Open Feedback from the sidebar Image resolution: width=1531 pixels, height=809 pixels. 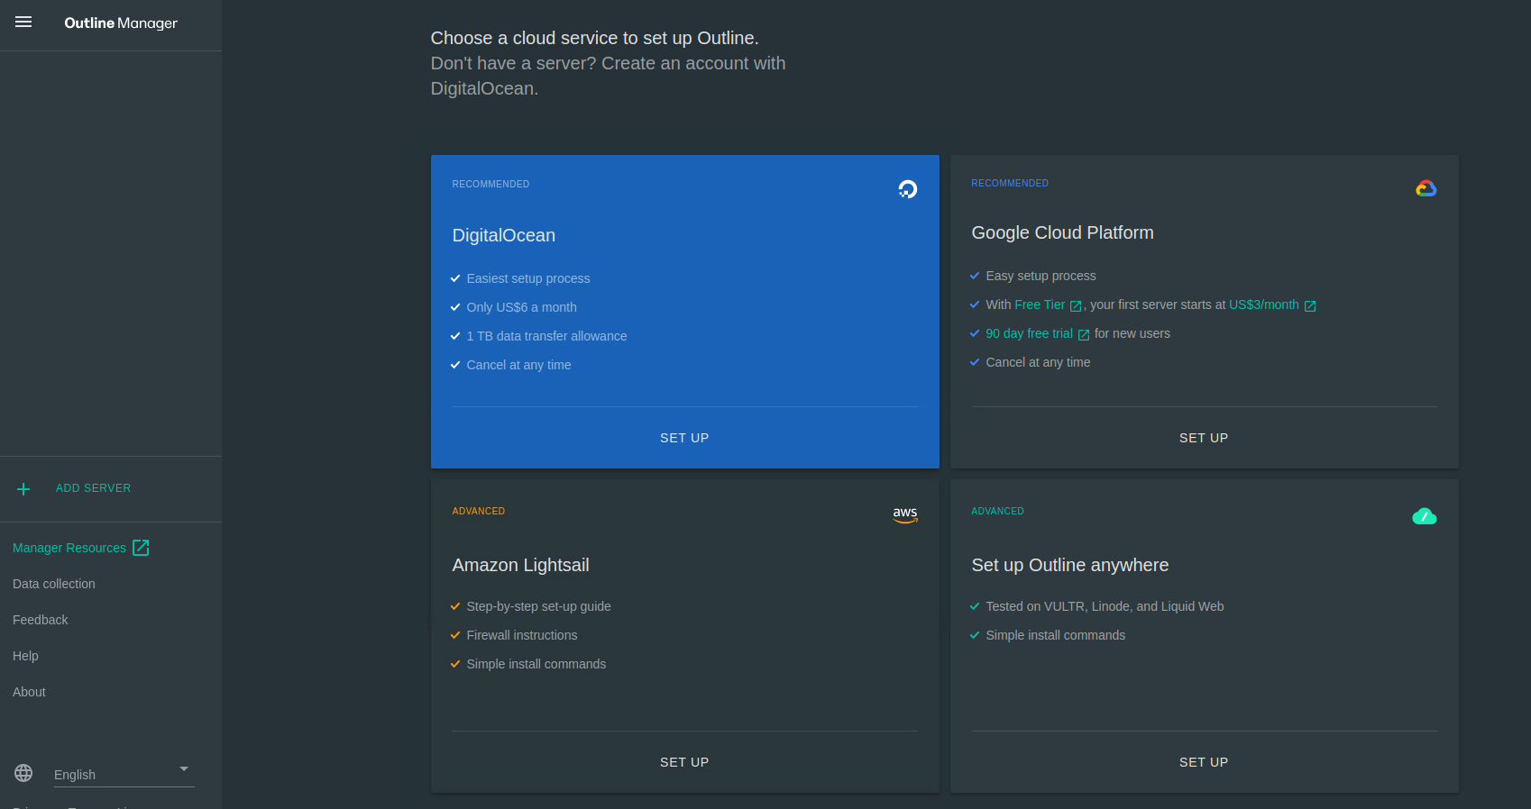pos(41,620)
